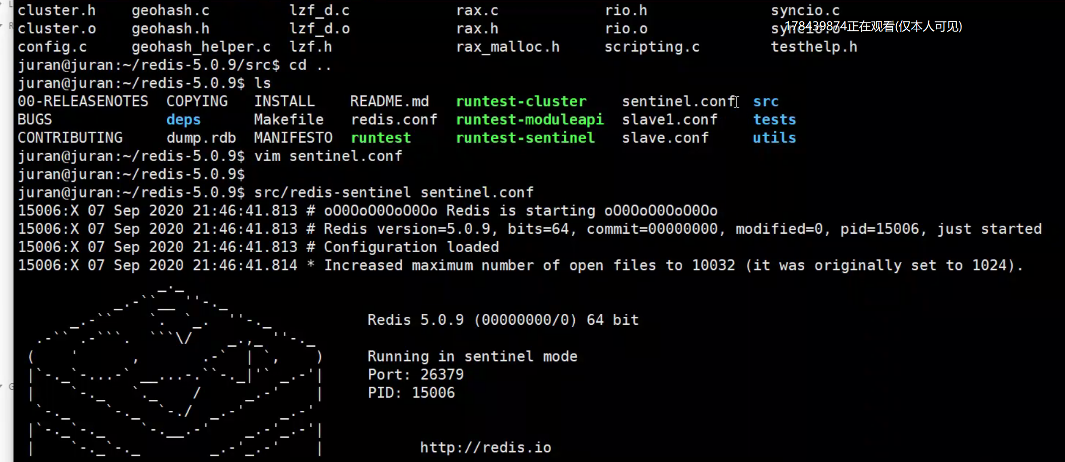Select the slave1.conf file name

click(670, 120)
